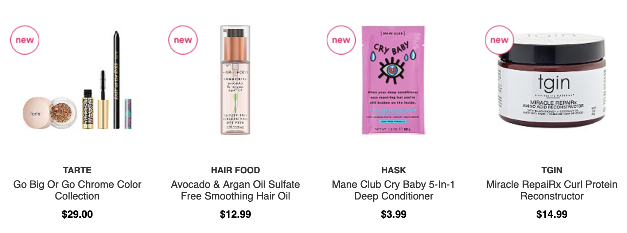Open the Hair Food smoothing oil bottle image

(235, 80)
